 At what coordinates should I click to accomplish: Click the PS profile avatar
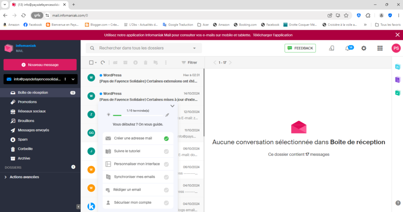(396, 48)
